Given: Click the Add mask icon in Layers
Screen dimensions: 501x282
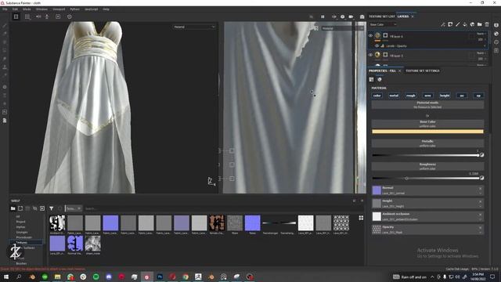Looking at the screenshot, I should pyautogui.click(x=450, y=24).
